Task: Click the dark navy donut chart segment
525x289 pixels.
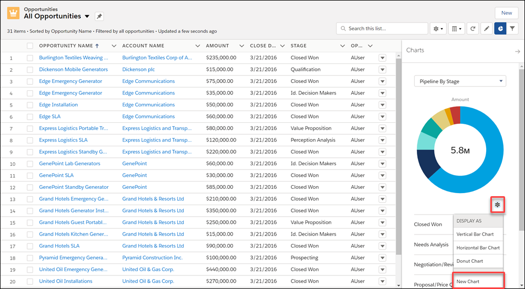Action: click(427, 163)
